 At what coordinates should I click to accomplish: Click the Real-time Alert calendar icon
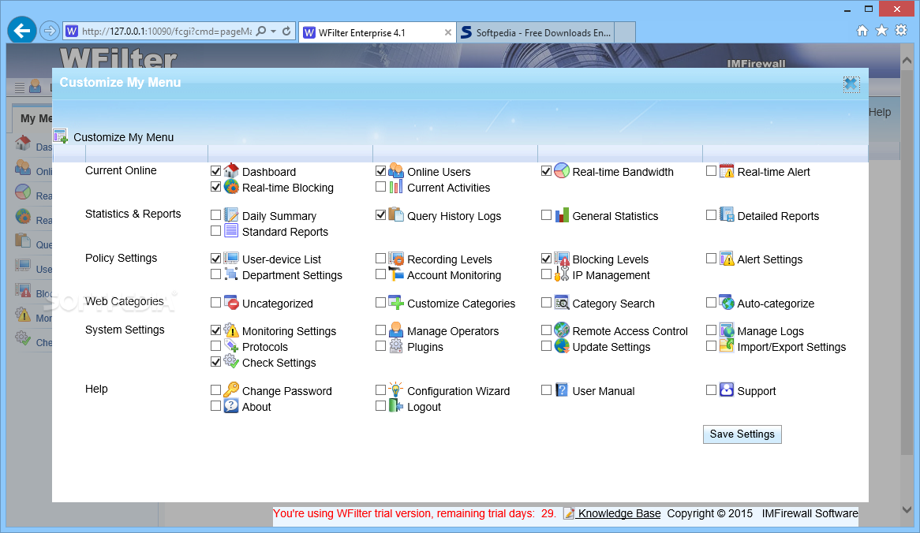(727, 170)
